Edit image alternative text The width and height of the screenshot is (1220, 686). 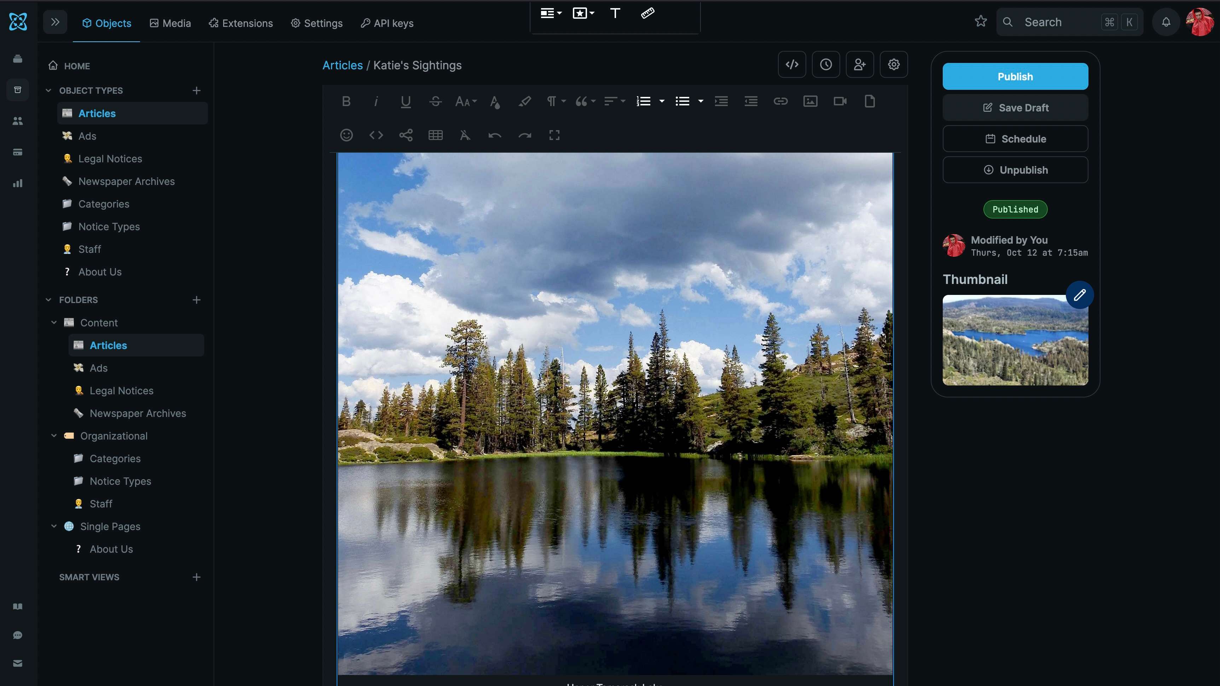615,13
